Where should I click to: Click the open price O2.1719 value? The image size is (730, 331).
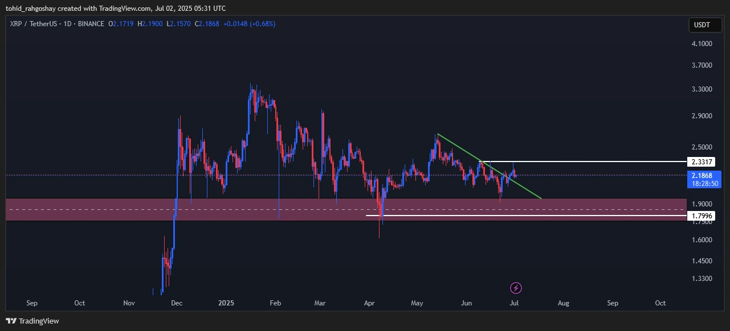point(122,24)
